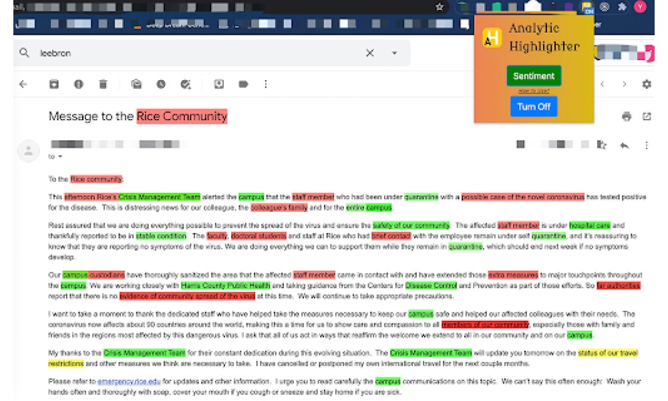Mark the message as unread
Screen dimensions: 668x401
coord(136,84)
